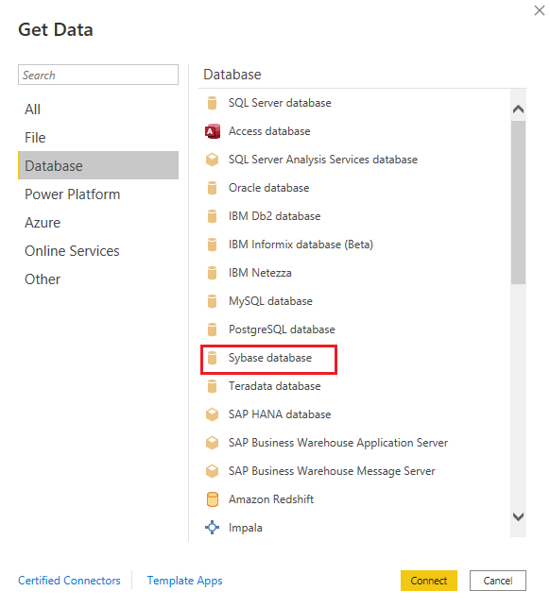This screenshot has height=608, width=550.
Task: Select SAP Business Warehouse Application Server text
Action: click(x=338, y=443)
